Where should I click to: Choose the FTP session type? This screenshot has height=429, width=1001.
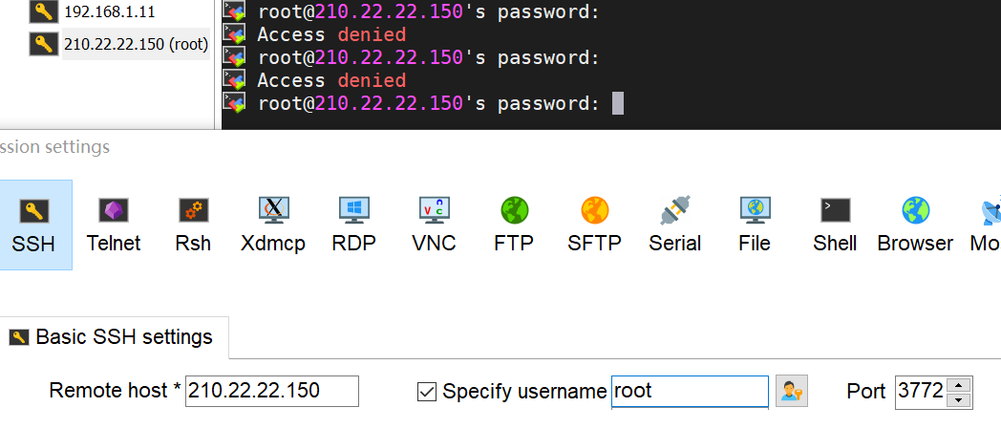514,225
